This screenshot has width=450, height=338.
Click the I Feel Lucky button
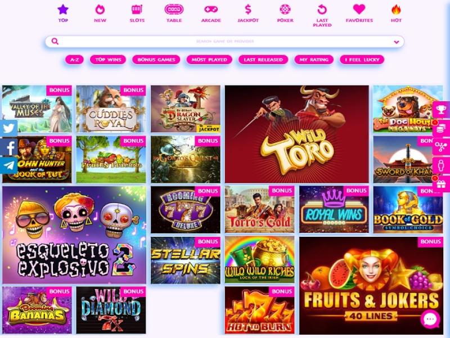coord(362,60)
